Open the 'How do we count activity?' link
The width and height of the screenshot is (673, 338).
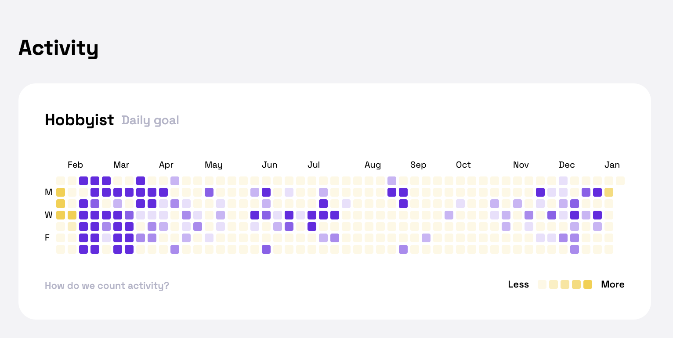coord(107,286)
